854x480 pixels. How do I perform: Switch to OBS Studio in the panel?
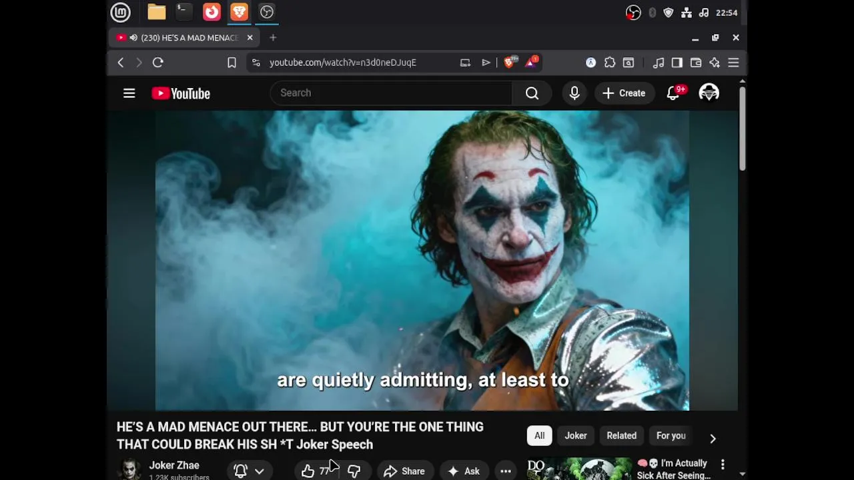(267, 12)
